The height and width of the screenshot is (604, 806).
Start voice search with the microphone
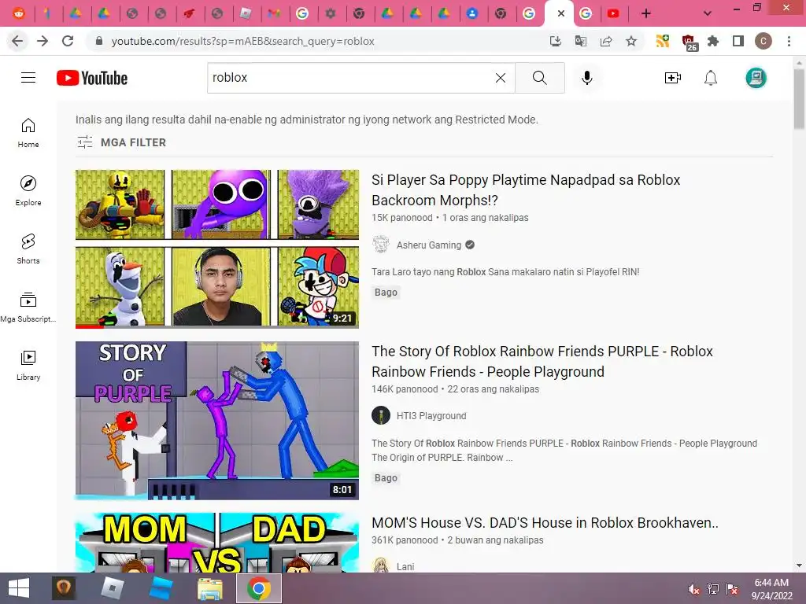point(587,78)
